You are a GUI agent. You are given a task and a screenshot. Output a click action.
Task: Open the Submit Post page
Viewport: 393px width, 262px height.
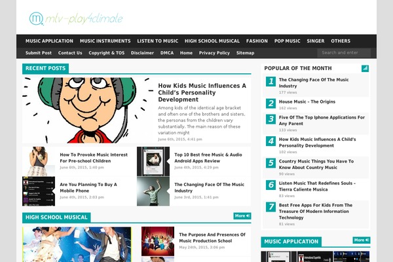point(39,53)
